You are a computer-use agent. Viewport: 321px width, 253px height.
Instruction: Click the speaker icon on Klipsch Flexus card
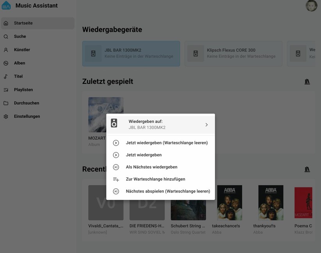tap(195, 53)
